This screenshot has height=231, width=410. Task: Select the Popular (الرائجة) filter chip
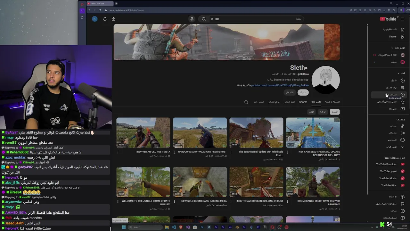tap(323, 112)
